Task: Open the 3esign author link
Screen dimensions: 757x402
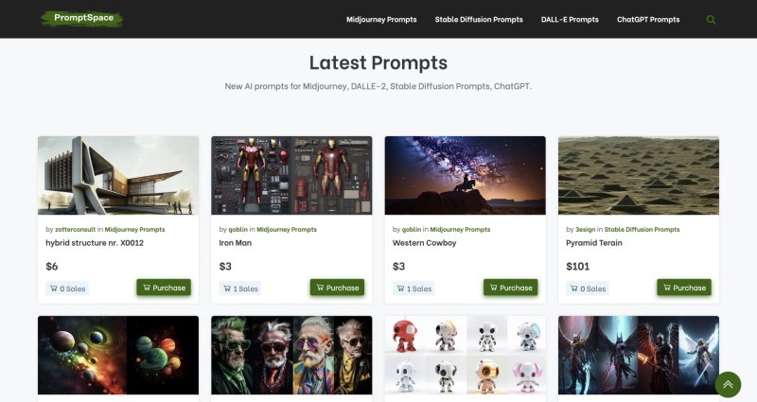Action: tap(585, 230)
